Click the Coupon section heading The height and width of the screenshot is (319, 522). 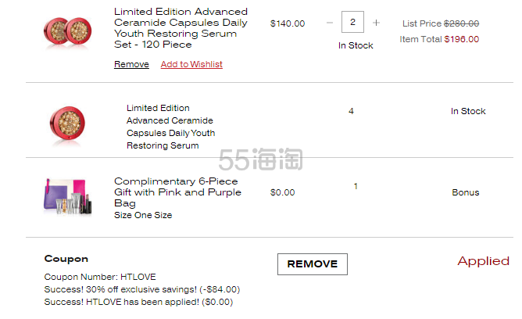[66, 259]
